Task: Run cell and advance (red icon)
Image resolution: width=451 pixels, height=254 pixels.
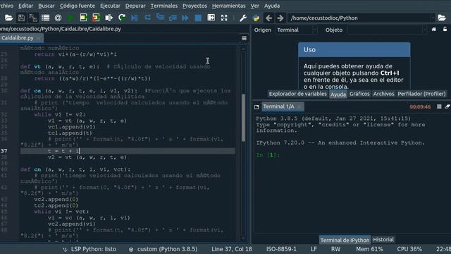Action: point(96,18)
